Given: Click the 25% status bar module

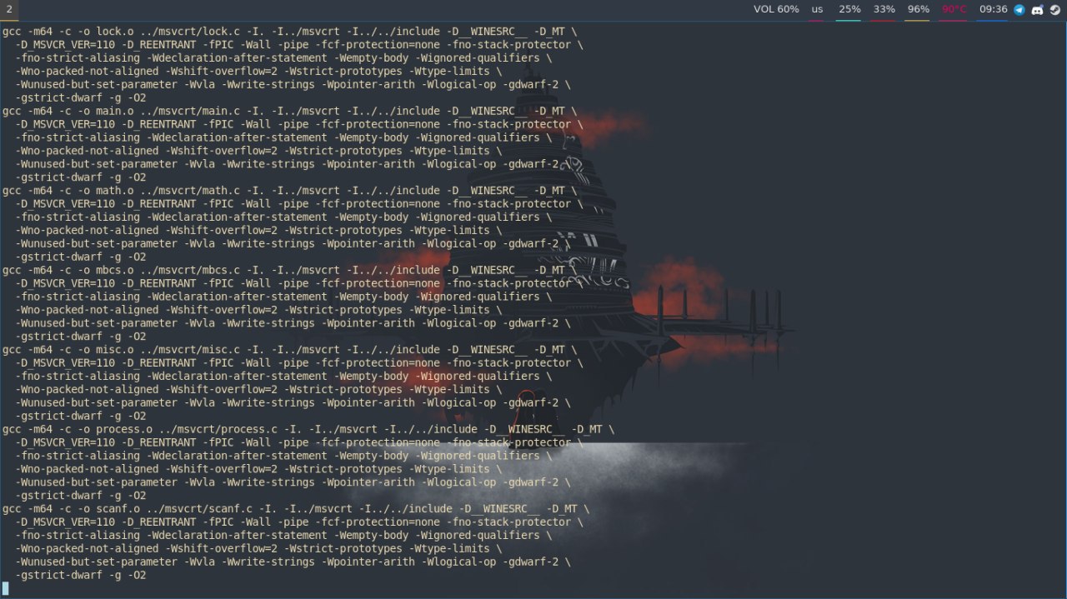Looking at the screenshot, I should (x=849, y=10).
